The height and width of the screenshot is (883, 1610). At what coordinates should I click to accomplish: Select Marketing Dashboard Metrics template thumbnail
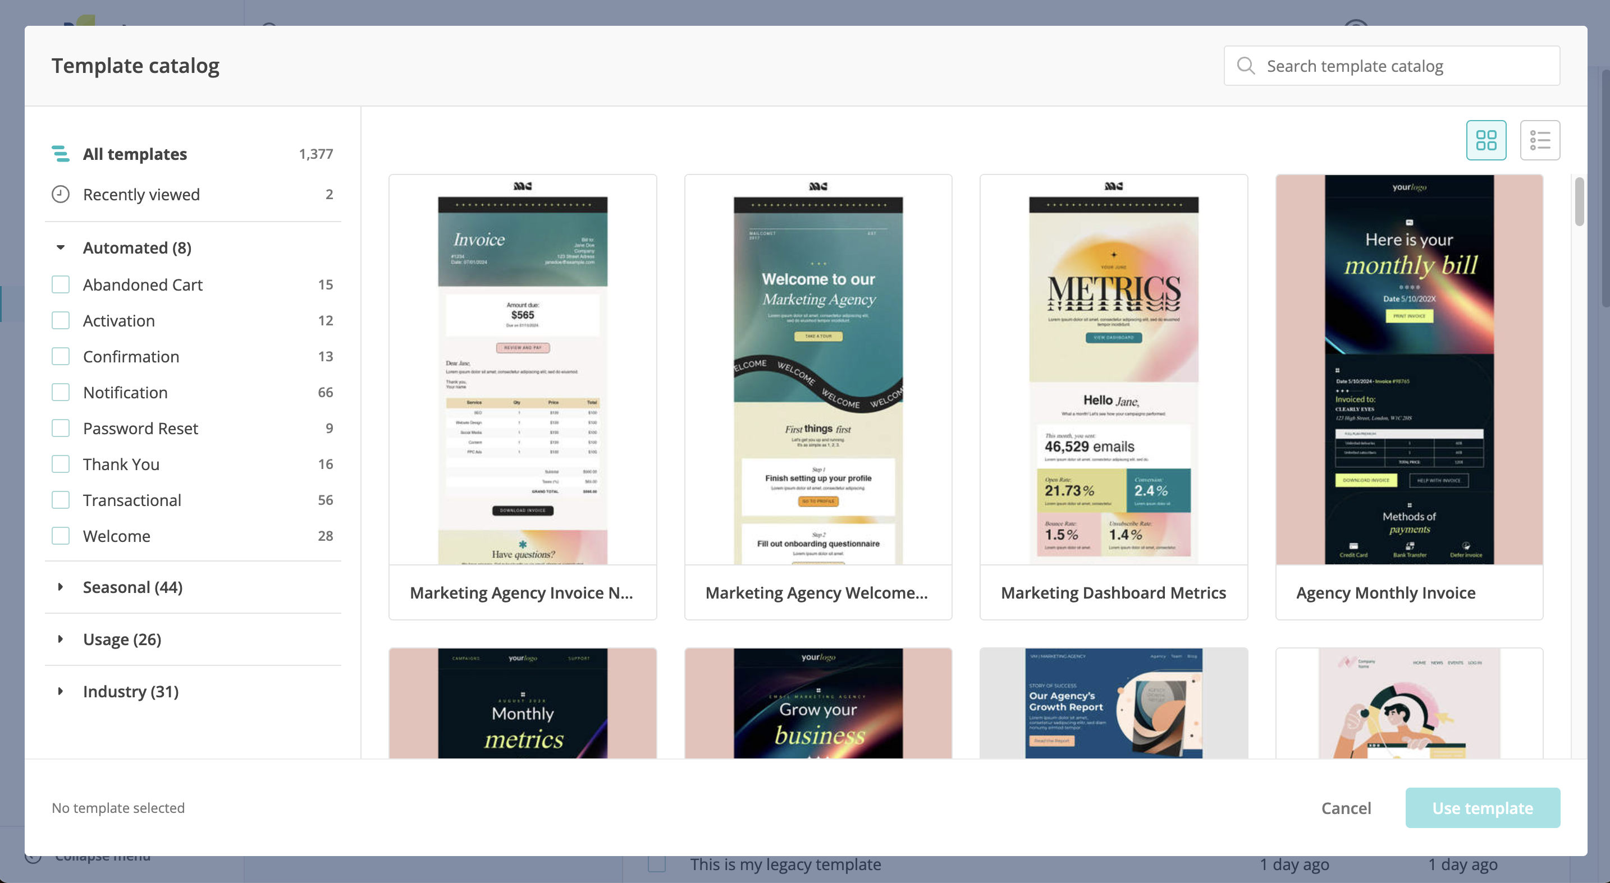1114,370
